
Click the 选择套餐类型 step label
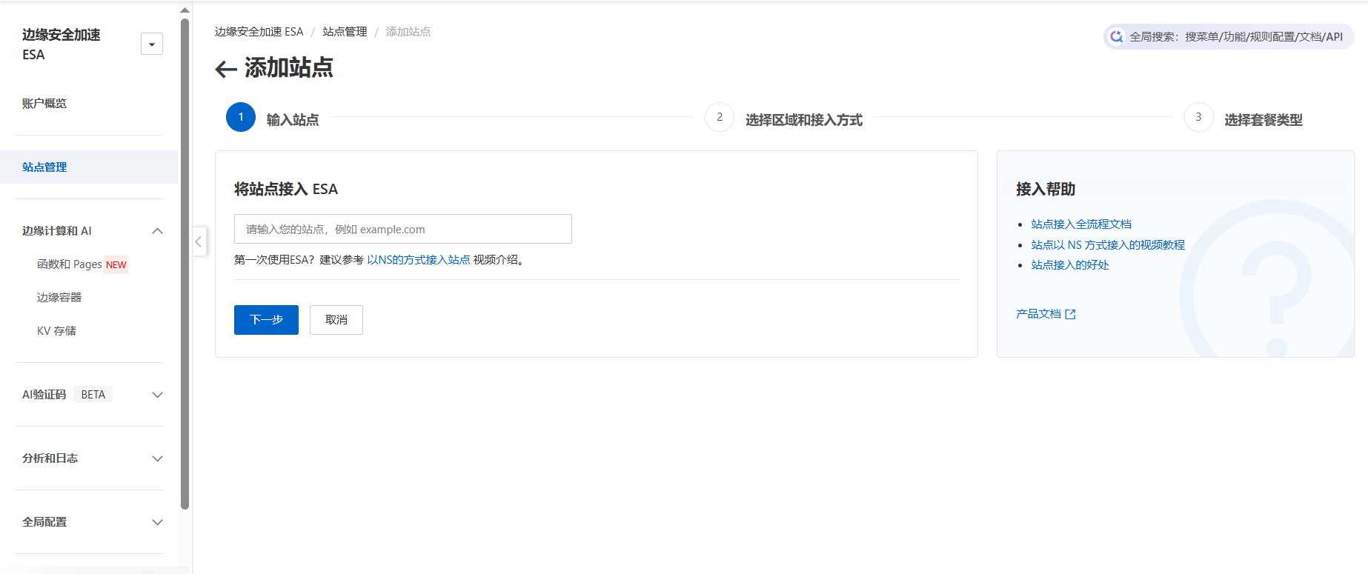tap(1264, 120)
